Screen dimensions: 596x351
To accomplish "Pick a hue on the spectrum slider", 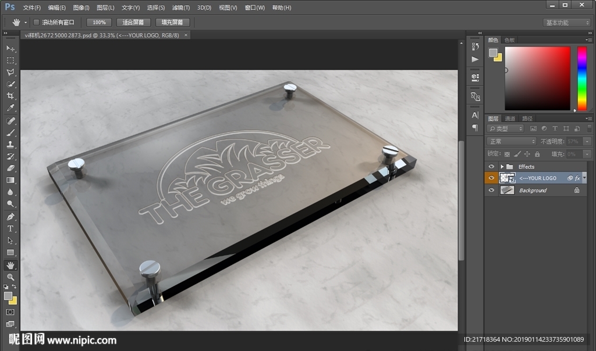I will click(x=582, y=78).
